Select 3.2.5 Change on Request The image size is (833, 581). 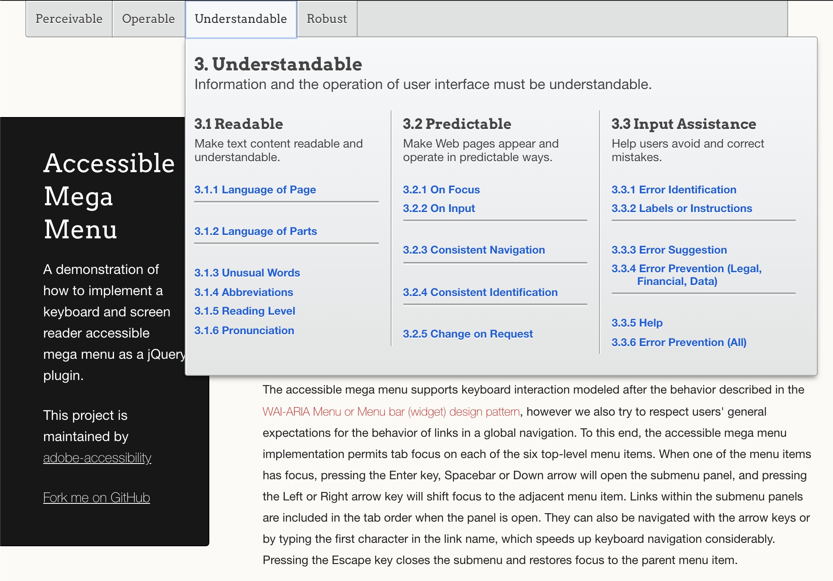[x=468, y=334]
